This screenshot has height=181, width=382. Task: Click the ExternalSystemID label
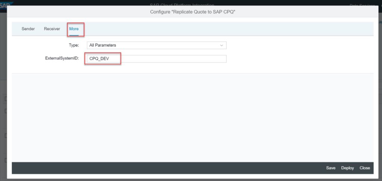(62, 58)
